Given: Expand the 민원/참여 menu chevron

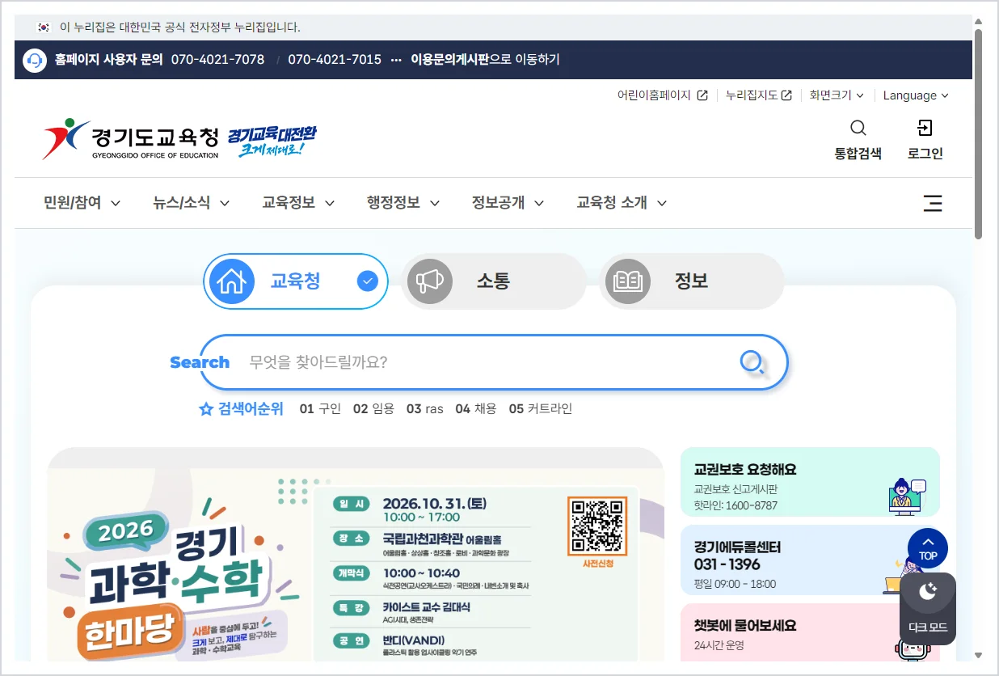Looking at the screenshot, I should pos(116,204).
